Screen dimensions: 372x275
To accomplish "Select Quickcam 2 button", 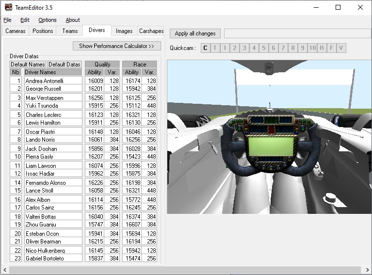I will tap(234, 48).
